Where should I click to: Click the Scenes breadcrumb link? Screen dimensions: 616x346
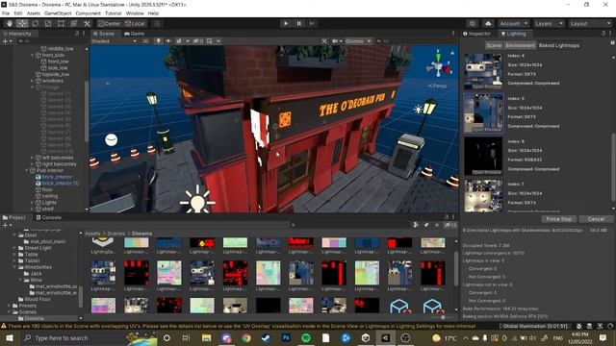pos(115,234)
